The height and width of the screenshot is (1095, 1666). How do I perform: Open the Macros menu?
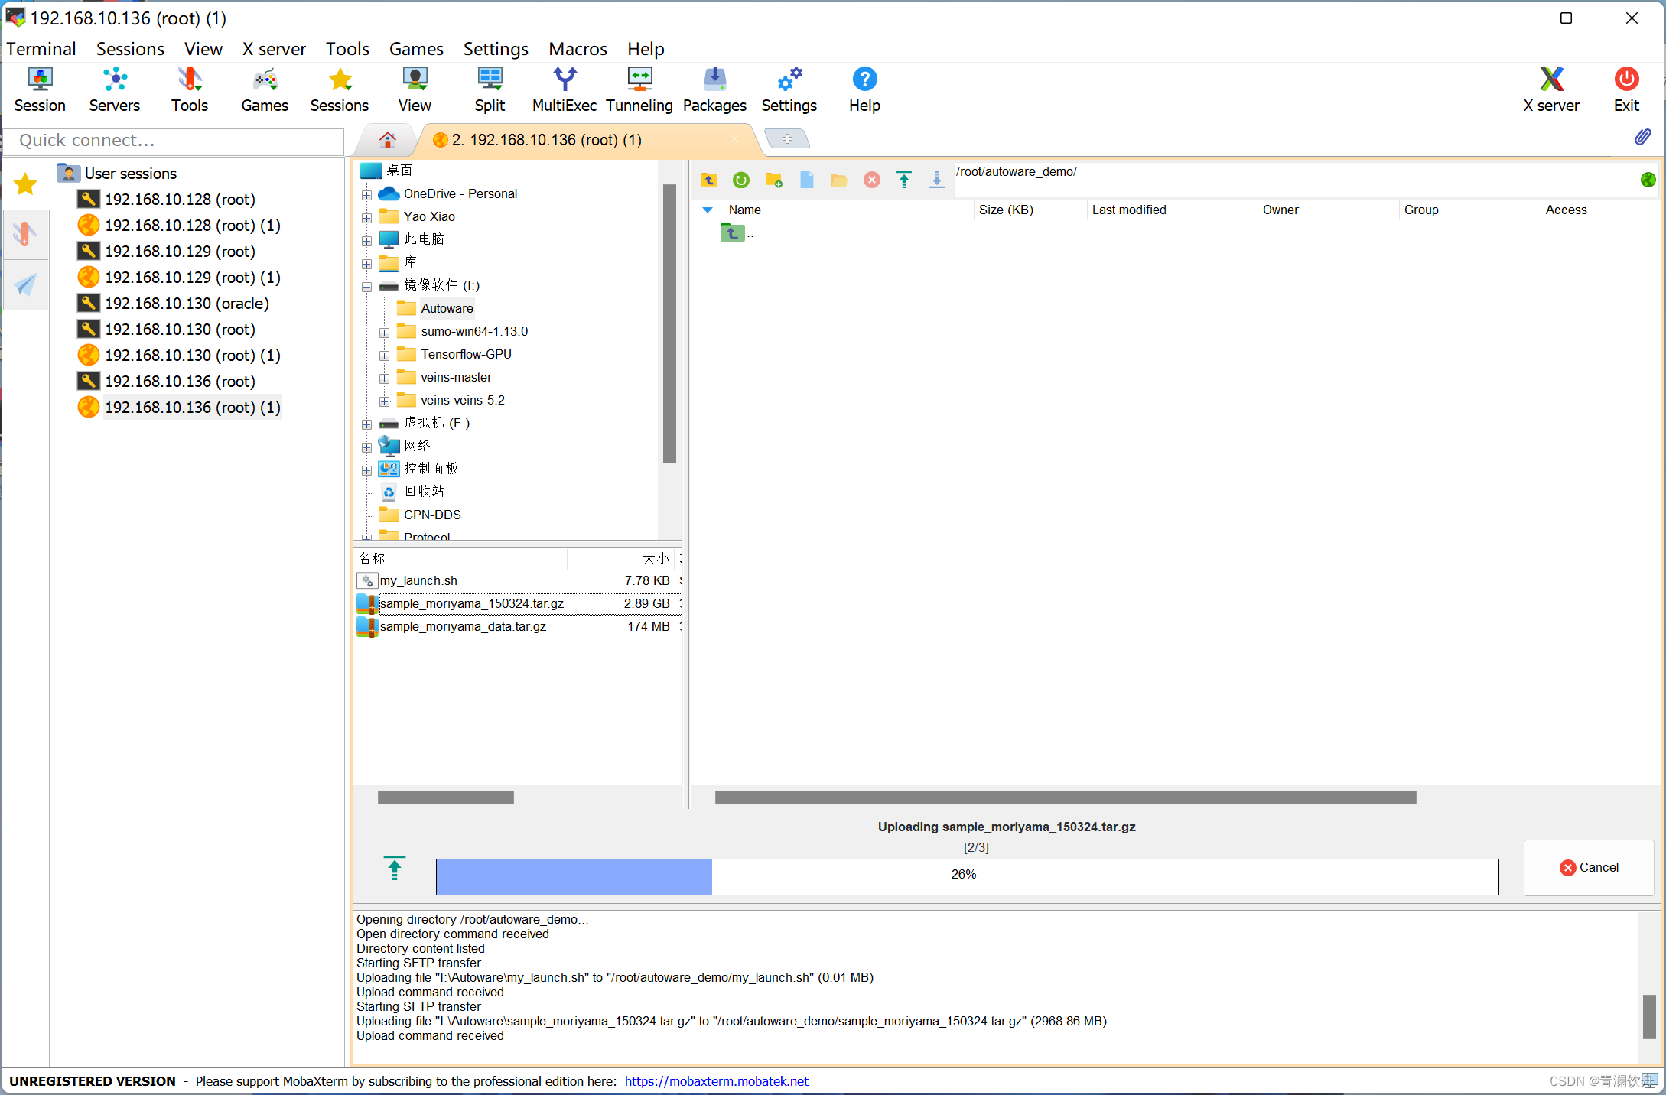coord(578,49)
